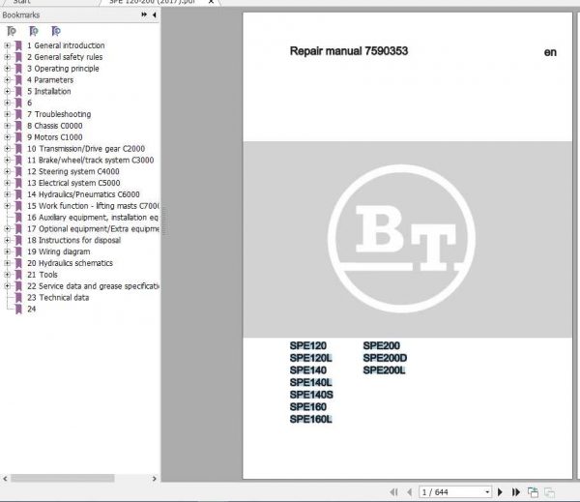Open bookmark 10 Transmission/Drive gear C2000
This screenshot has width=580, height=502.
click(x=86, y=148)
